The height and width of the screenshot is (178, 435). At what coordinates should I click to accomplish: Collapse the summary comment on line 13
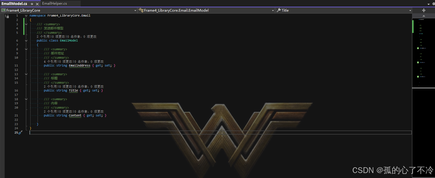click(x=26, y=74)
